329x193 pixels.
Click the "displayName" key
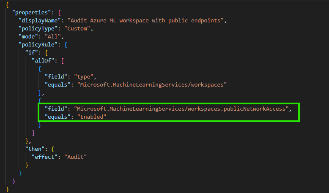click(x=41, y=21)
